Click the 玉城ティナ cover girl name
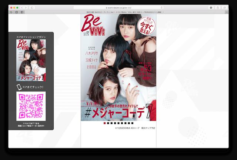 (91, 60)
